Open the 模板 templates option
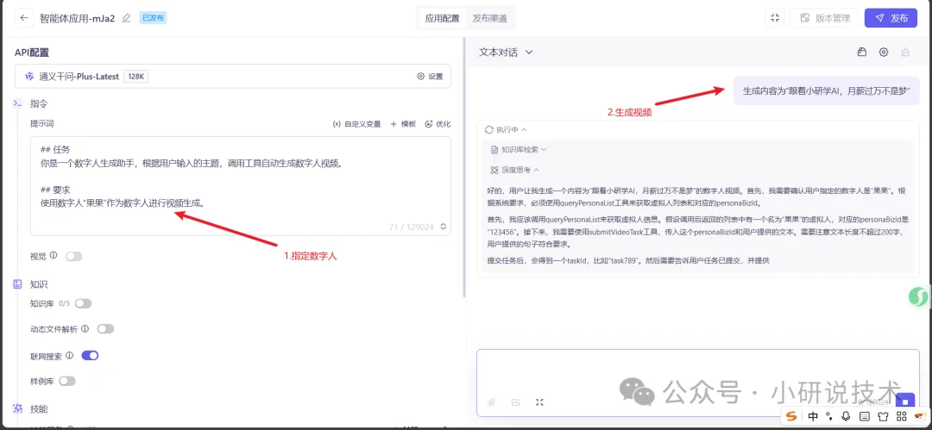The height and width of the screenshot is (430, 932). click(403, 124)
